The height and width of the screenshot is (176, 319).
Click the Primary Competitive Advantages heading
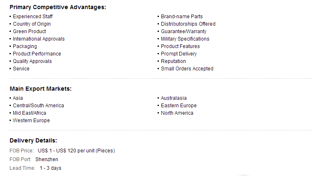58,7
